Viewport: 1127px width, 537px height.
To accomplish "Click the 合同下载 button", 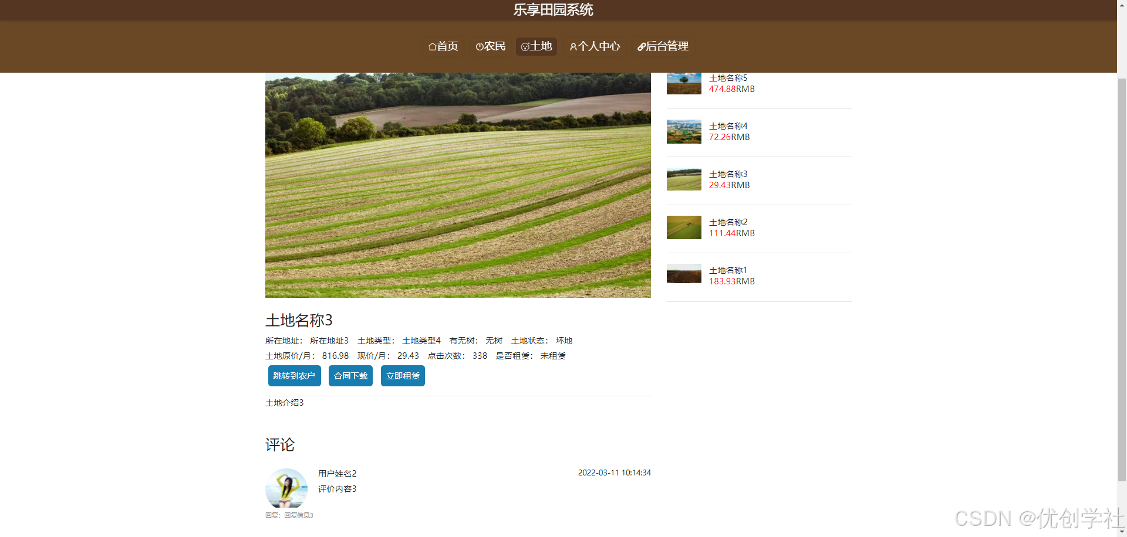I will pos(351,376).
